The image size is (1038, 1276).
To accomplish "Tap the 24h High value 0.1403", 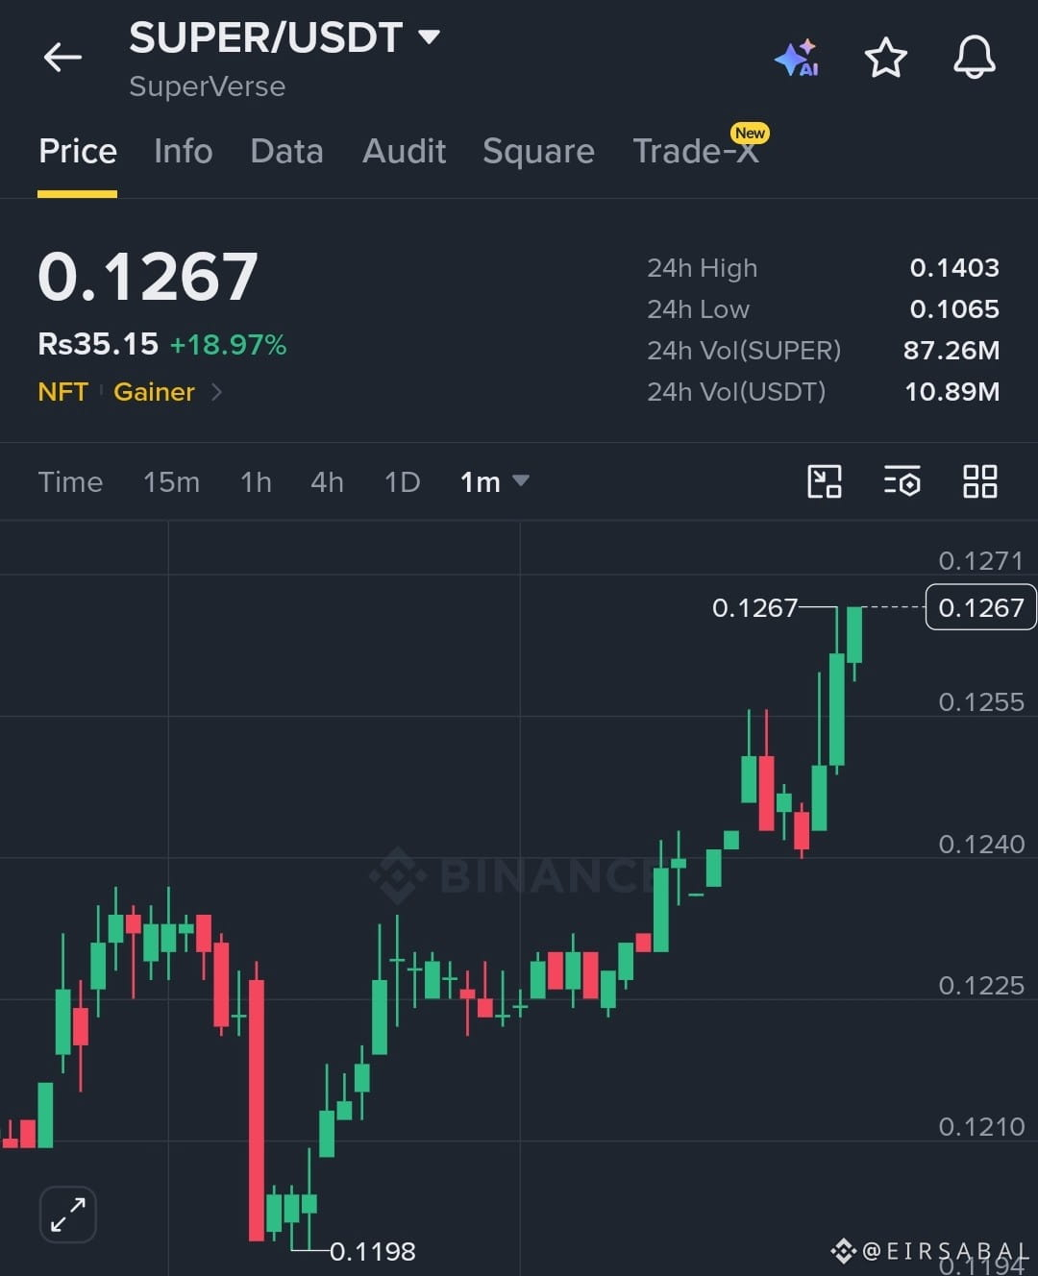I will 954,268.
